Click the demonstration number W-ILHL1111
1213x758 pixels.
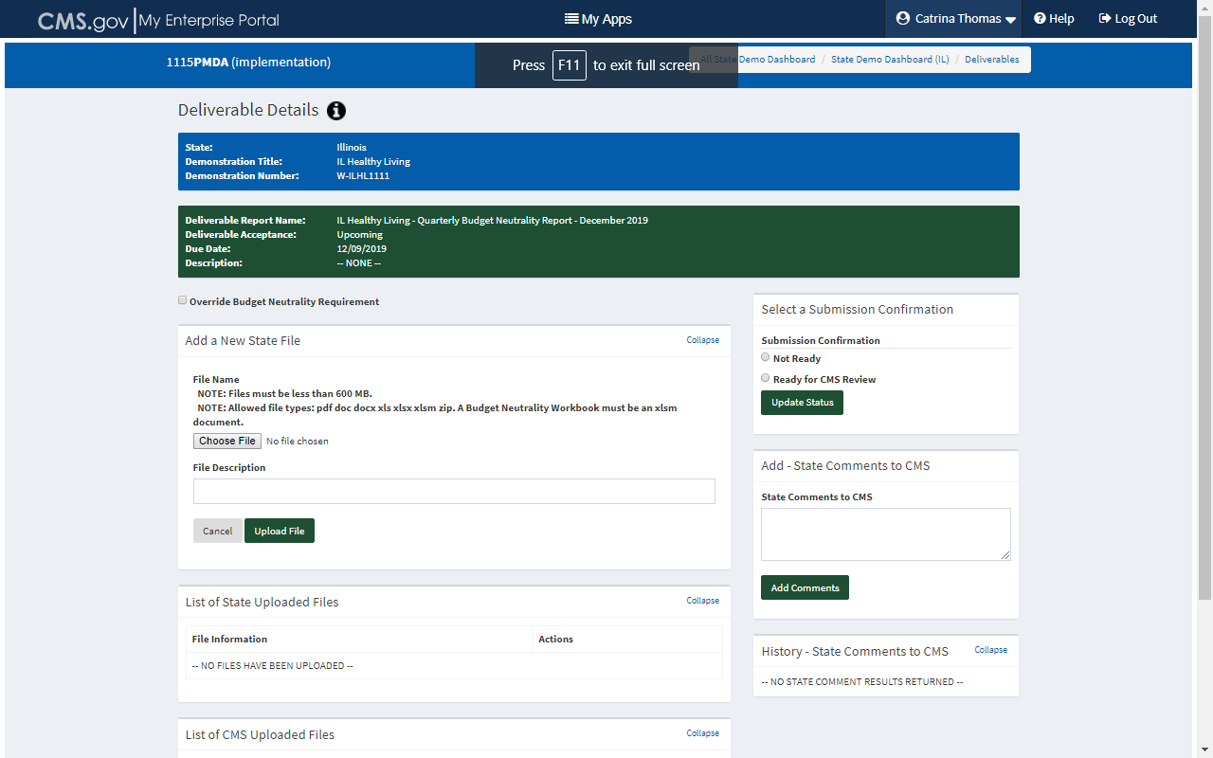tap(363, 176)
